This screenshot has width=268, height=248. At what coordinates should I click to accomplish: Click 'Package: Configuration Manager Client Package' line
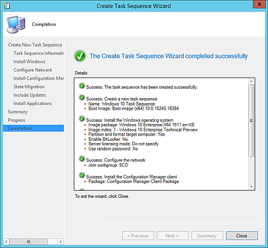coord(133,182)
